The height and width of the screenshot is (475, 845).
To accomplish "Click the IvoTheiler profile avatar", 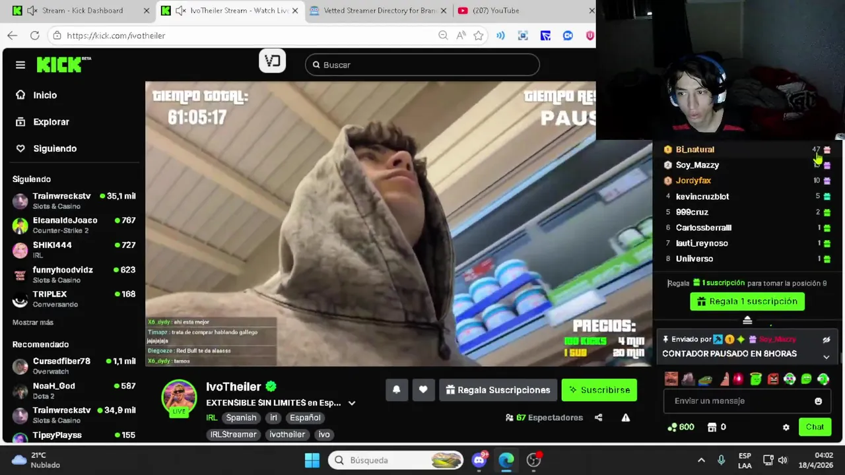I will click(x=179, y=397).
